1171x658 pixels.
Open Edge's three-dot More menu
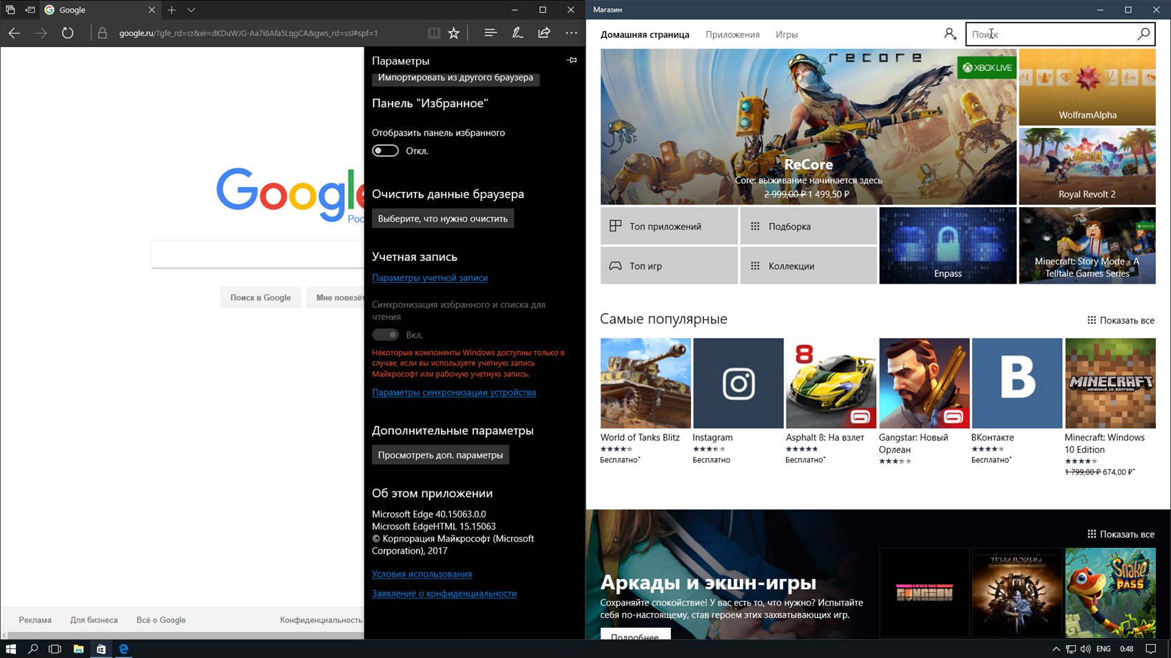tap(571, 32)
